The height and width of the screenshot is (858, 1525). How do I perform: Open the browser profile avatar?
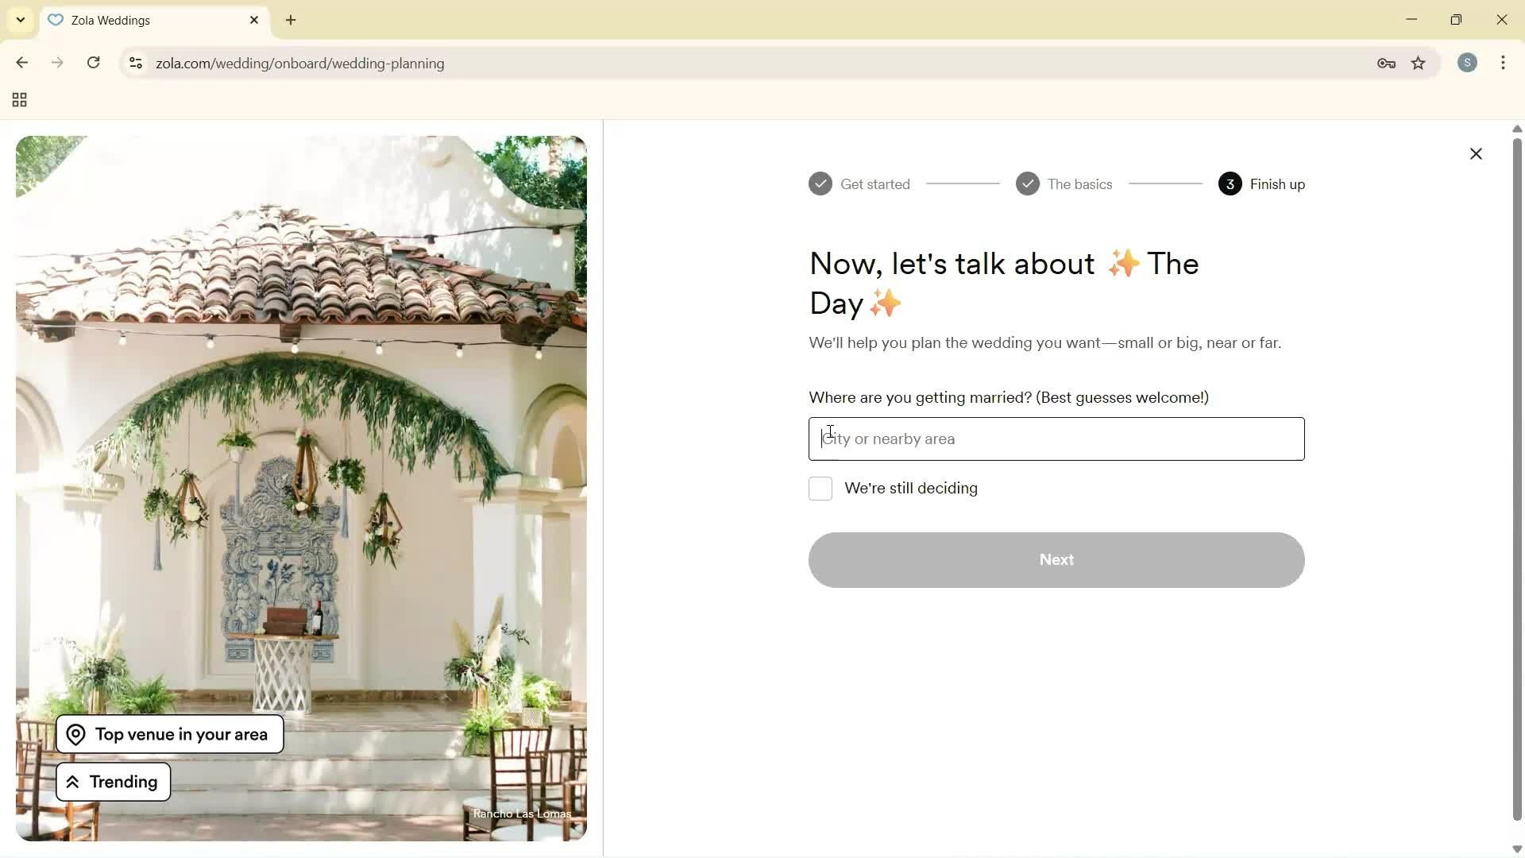point(1467,63)
